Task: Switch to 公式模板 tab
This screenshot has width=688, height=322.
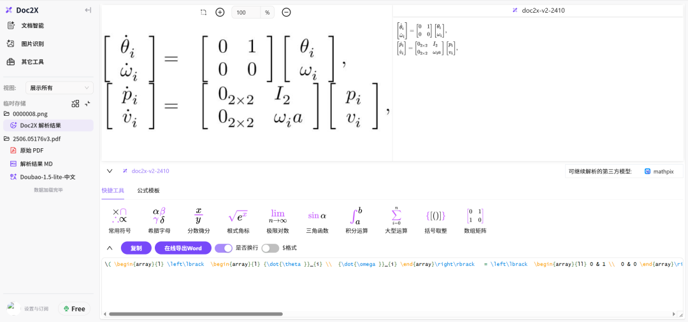Action: [148, 190]
